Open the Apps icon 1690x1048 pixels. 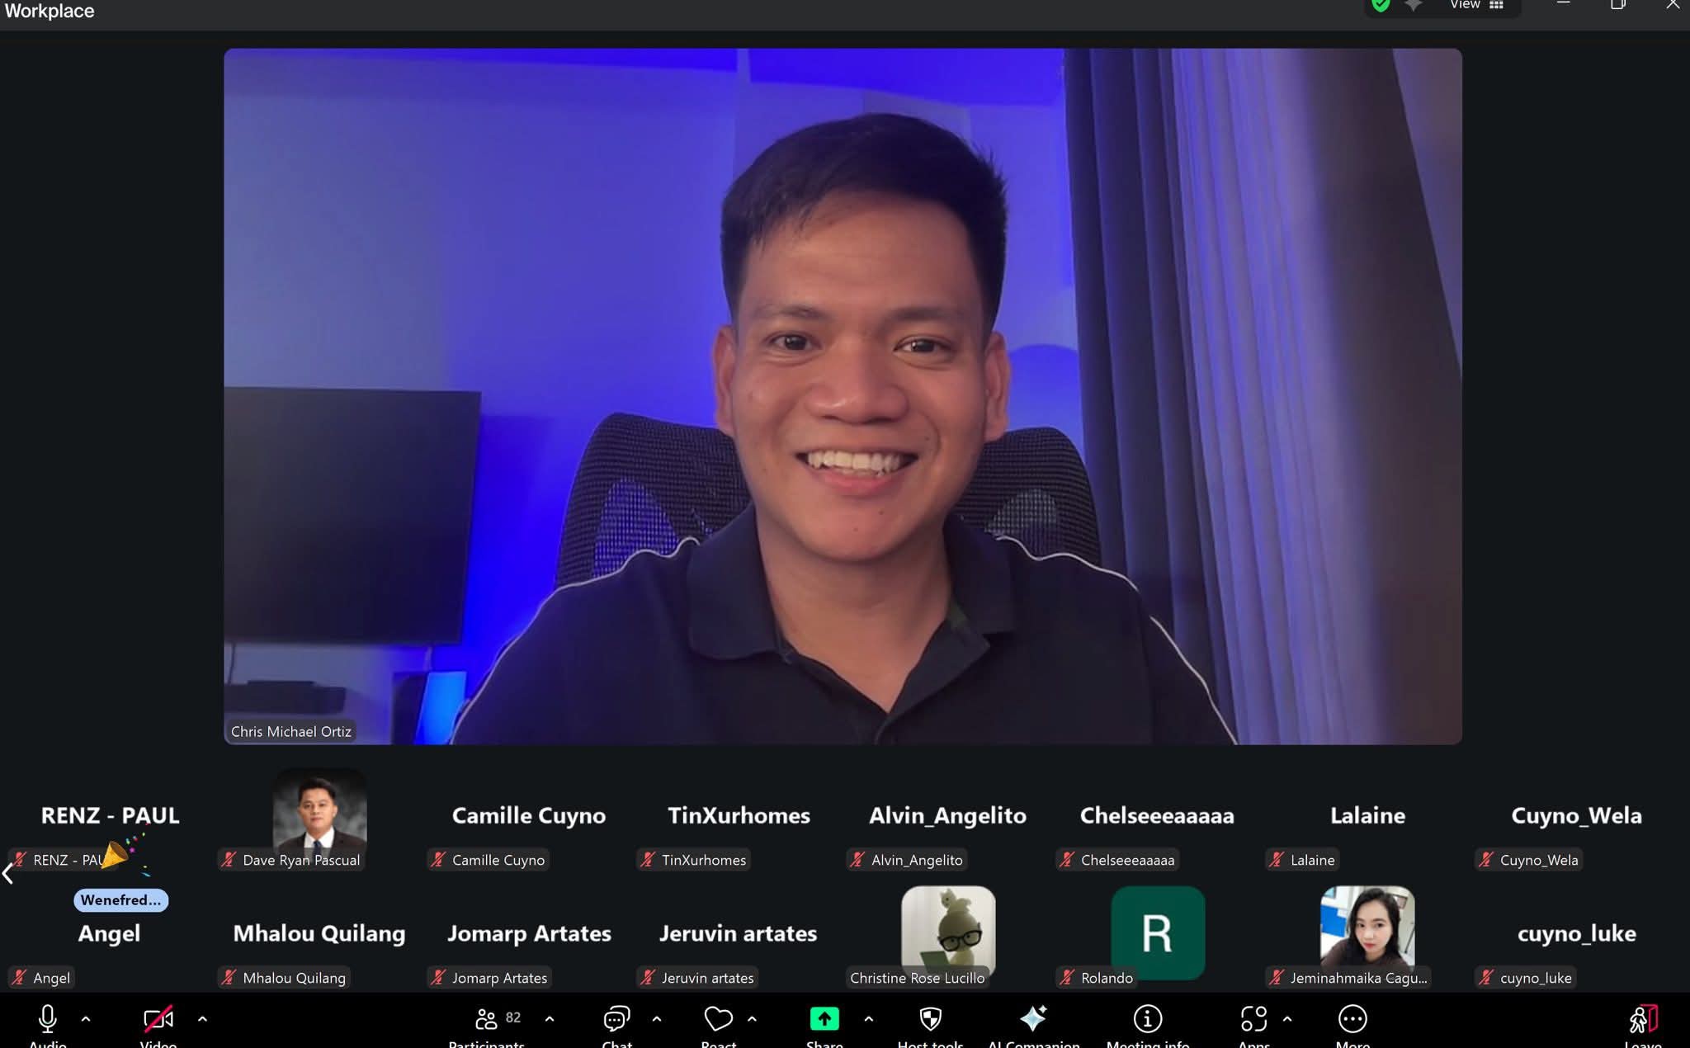[1253, 1019]
